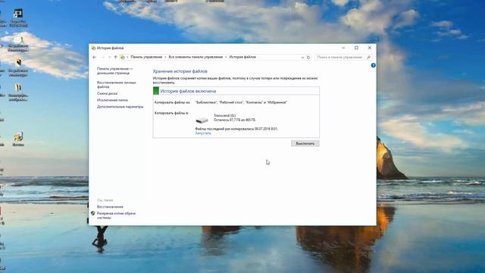The width and height of the screenshot is (485, 273).
Task: Open Смена диска link
Action: tap(107, 93)
